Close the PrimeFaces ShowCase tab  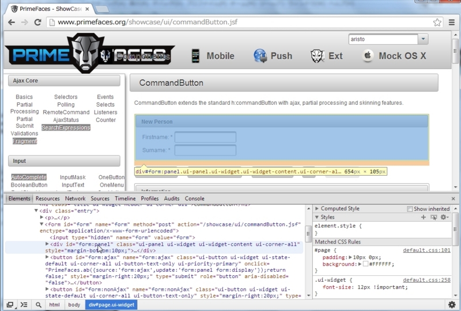point(87,9)
